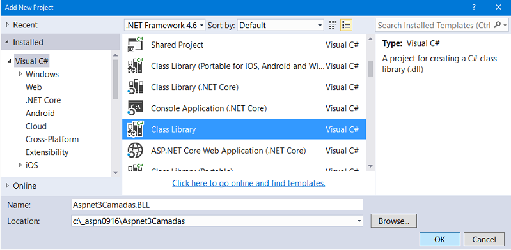This screenshot has width=511, height=250.
Task: Click the category tree scroll down arrow
Action: 115,173
